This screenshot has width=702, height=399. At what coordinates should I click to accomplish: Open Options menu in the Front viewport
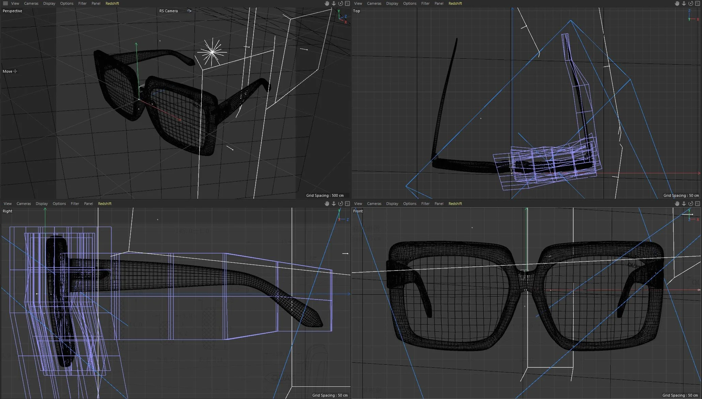point(410,204)
